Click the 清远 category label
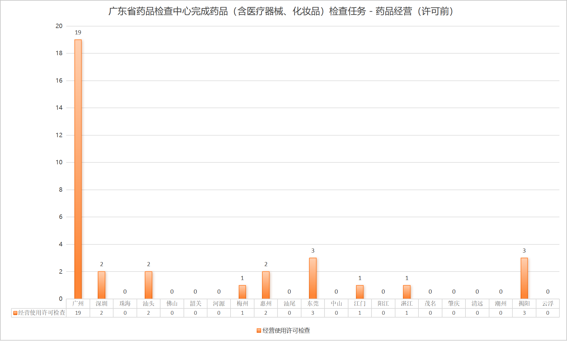 click(x=477, y=303)
